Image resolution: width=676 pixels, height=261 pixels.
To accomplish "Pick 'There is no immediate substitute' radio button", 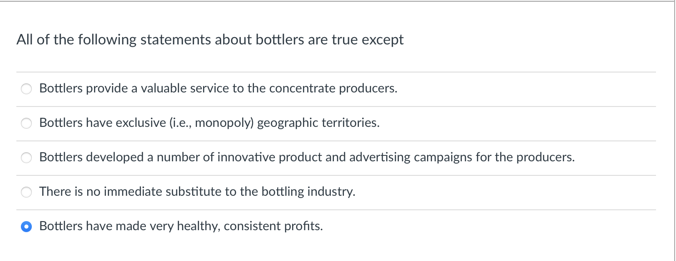I will (x=26, y=192).
